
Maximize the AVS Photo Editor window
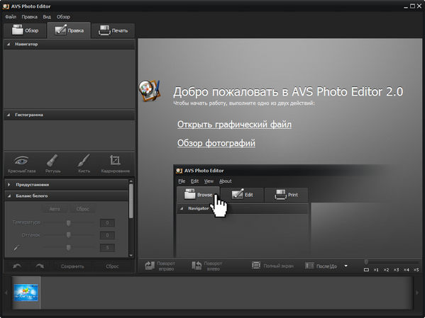pyautogui.click(x=412, y=6)
